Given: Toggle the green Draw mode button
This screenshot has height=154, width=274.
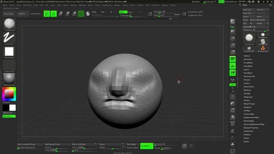Looking at the screenshot, I should 54,13.
